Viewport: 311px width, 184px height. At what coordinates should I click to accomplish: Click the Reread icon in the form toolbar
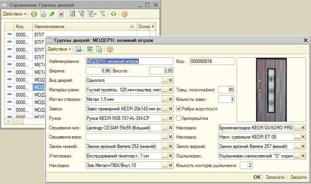90,49
